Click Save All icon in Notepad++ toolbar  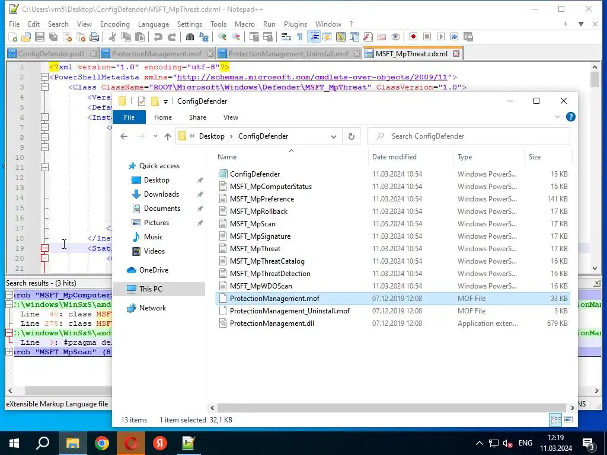click(53, 37)
